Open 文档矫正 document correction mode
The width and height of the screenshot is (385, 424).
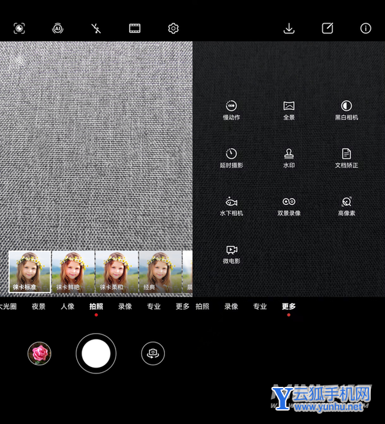point(346,157)
